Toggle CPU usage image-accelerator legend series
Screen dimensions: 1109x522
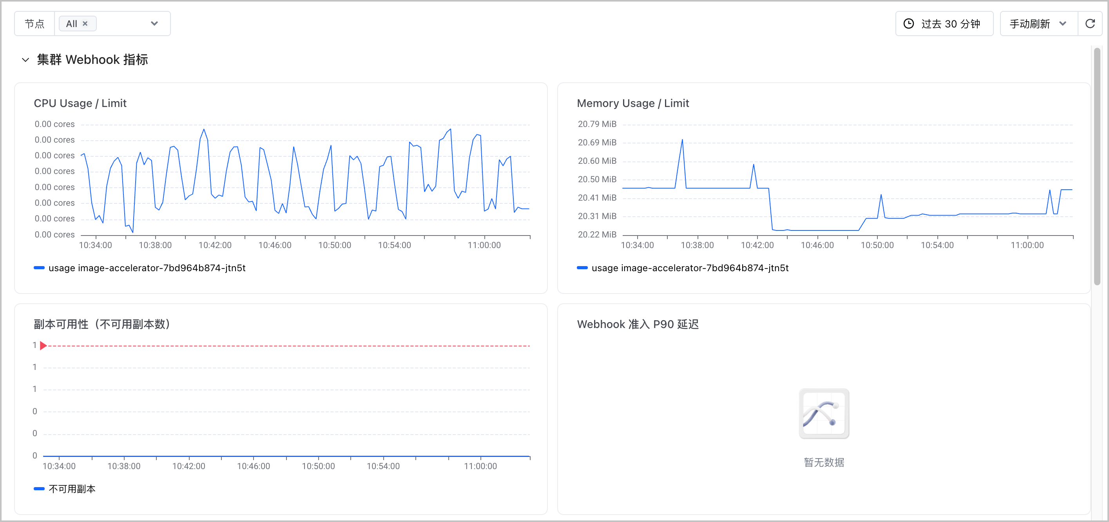click(x=140, y=268)
